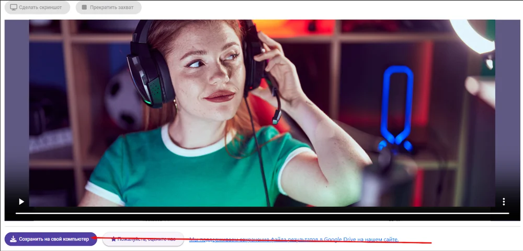The image size is (523, 251).
Task: Click the star icon in the rating button
Action: (113, 239)
